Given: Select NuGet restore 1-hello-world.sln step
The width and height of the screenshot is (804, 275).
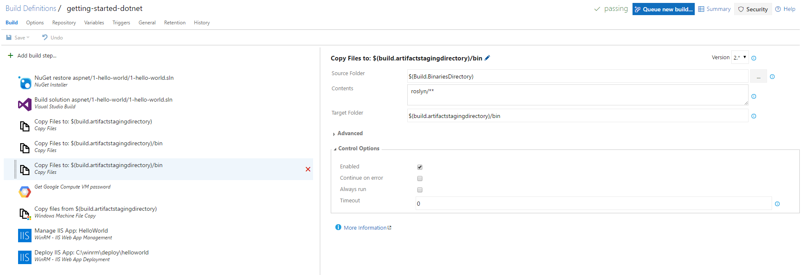Looking at the screenshot, I should tap(158, 82).
